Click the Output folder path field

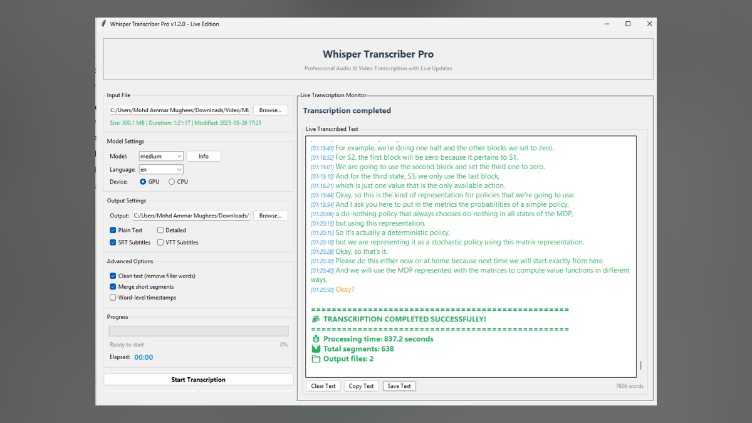(x=191, y=216)
